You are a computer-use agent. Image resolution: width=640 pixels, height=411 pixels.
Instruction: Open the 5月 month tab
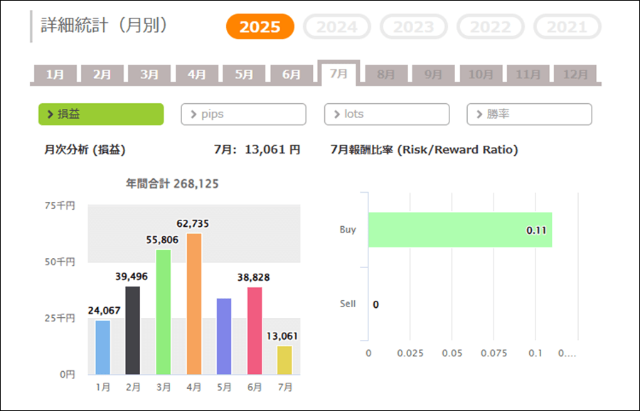244,74
